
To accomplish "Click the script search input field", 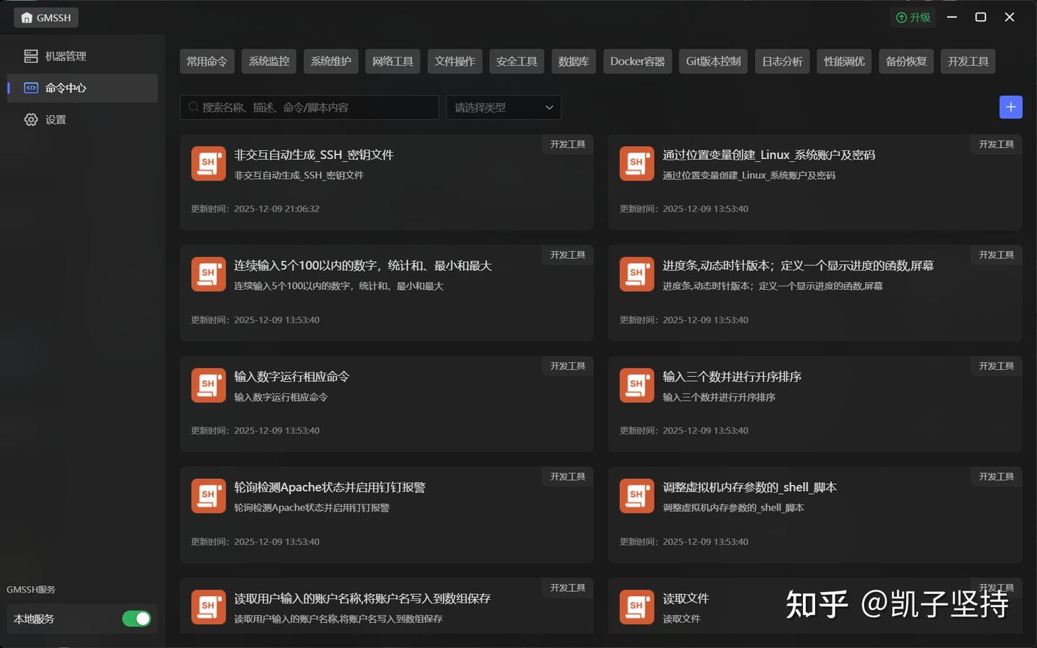I will point(309,107).
